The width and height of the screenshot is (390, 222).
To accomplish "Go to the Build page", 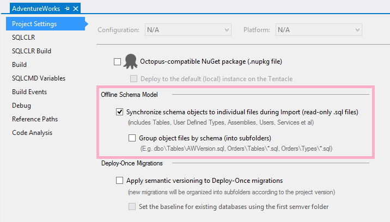I will 19,65.
